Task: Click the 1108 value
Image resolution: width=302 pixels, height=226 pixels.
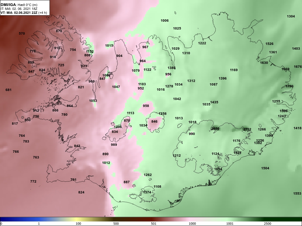Action: coord(157,187)
